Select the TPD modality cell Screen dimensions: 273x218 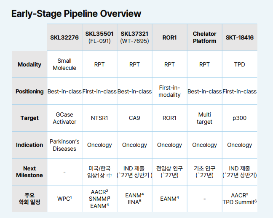pos(240,64)
